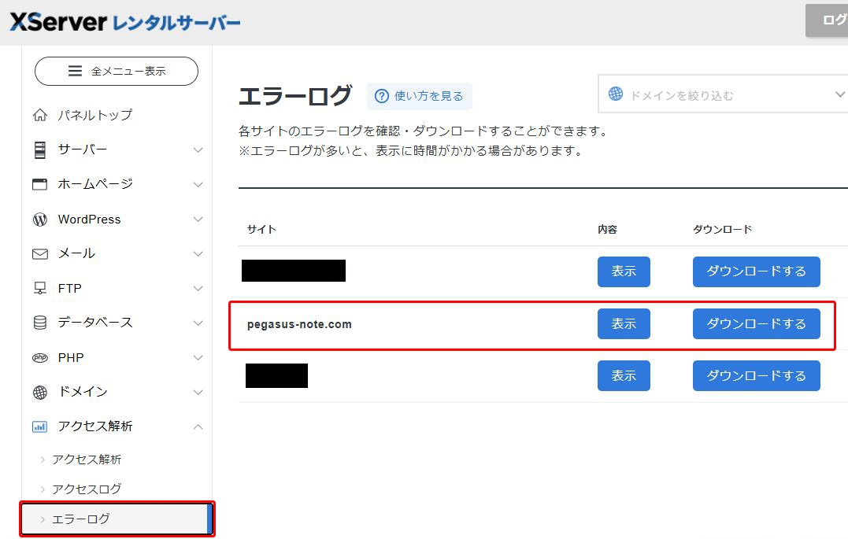Viewport: 848px width, 539px height.
Task: Click the データベース sidebar label
Action: [95, 322]
